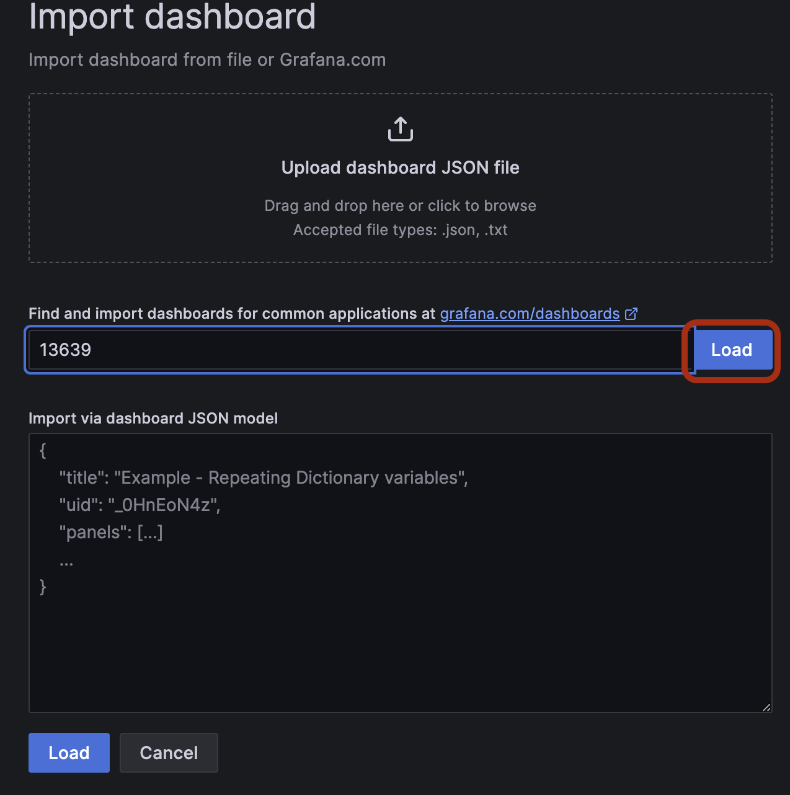Click "Drag and drop here or click to browse"
This screenshot has width=790, height=795.
click(x=401, y=206)
